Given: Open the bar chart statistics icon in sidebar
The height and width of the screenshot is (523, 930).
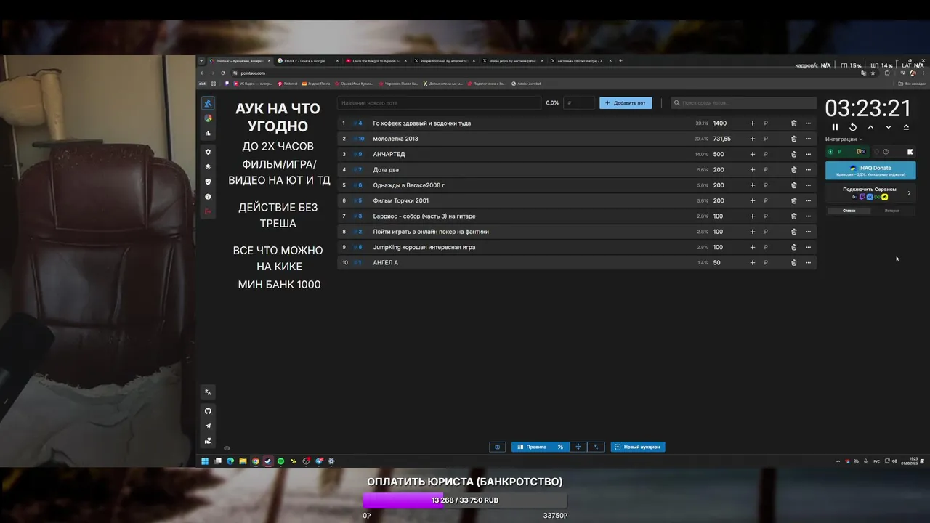Looking at the screenshot, I should point(208,133).
